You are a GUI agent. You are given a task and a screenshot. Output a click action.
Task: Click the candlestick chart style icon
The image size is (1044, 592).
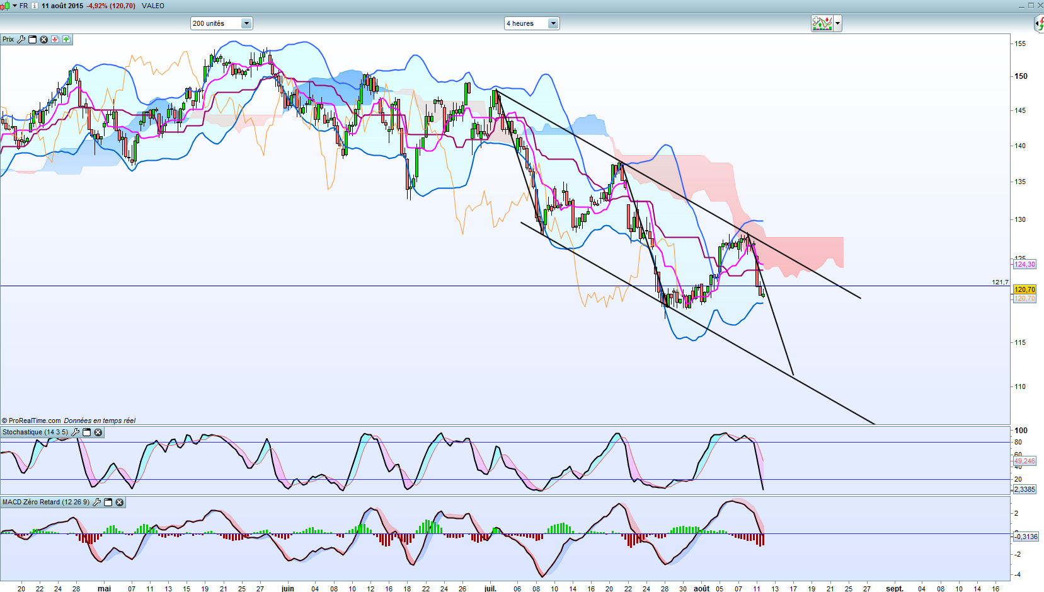(x=6, y=6)
